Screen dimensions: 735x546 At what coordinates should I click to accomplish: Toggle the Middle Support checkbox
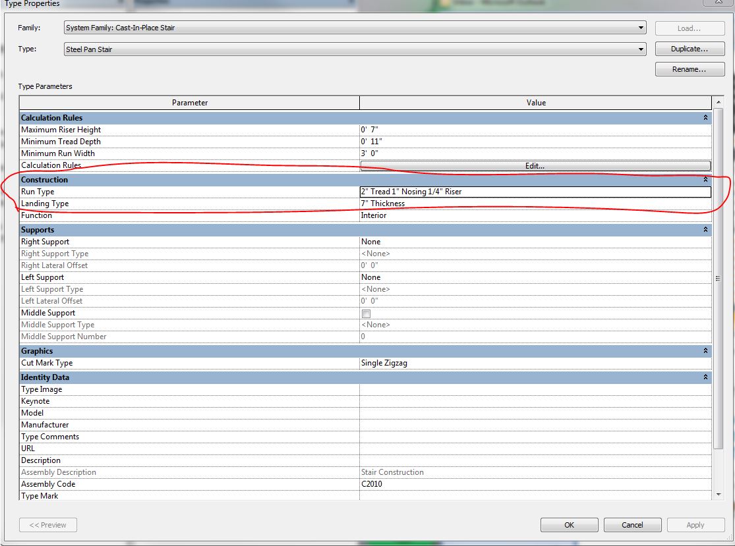tap(366, 314)
